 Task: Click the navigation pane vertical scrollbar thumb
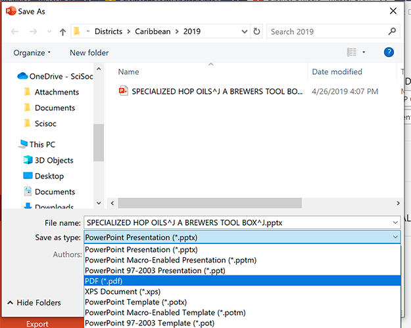[x=99, y=142]
